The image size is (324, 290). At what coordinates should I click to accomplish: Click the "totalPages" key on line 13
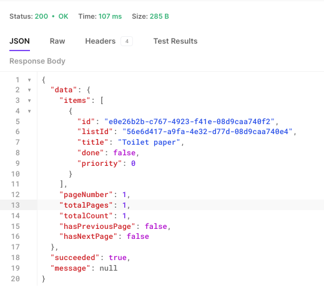pos(86,205)
